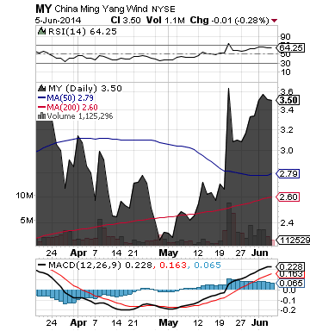This screenshot has width=310, height=331.
Task: Click the 3.4 price axis tick
Action: (287, 109)
